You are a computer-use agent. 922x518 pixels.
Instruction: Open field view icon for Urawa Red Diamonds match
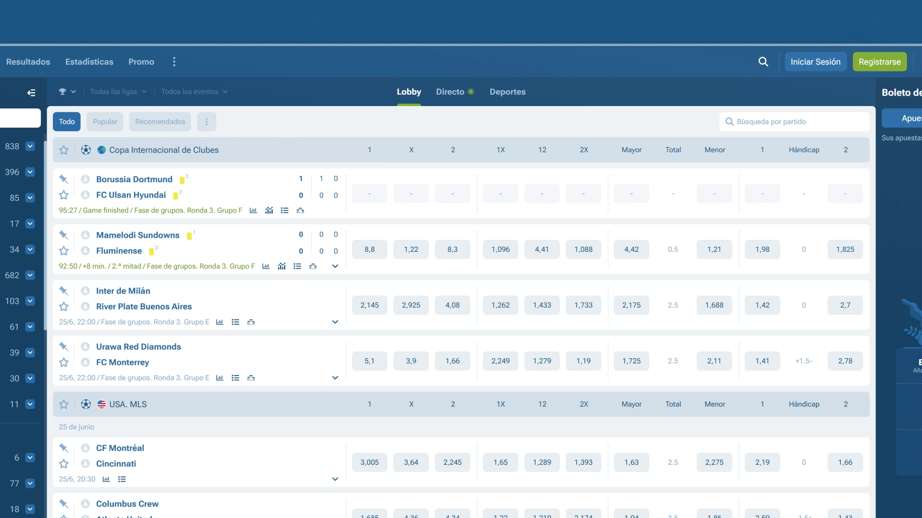[251, 378]
